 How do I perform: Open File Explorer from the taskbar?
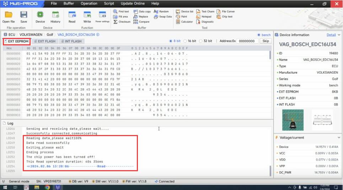(x=37, y=188)
